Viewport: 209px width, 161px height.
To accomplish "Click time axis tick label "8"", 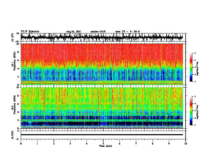I will [x=153, y=144].
